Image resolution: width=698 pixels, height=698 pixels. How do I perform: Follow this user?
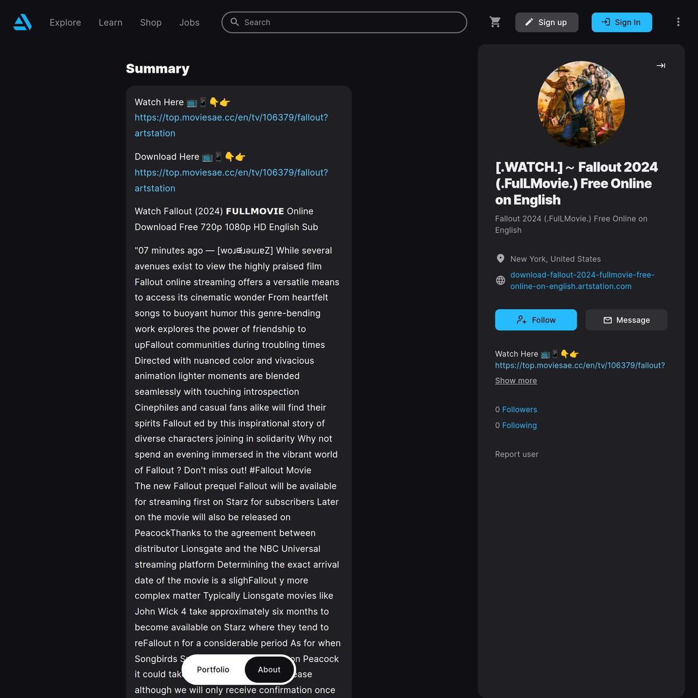[536, 320]
